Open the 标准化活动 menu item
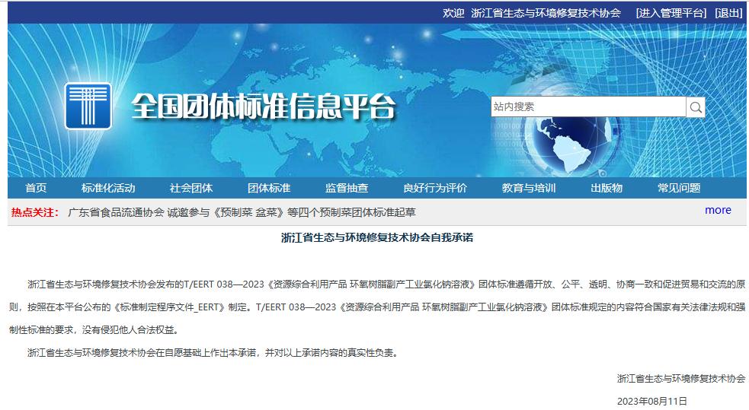This screenshot has width=749, height=410. coord(108,189)
